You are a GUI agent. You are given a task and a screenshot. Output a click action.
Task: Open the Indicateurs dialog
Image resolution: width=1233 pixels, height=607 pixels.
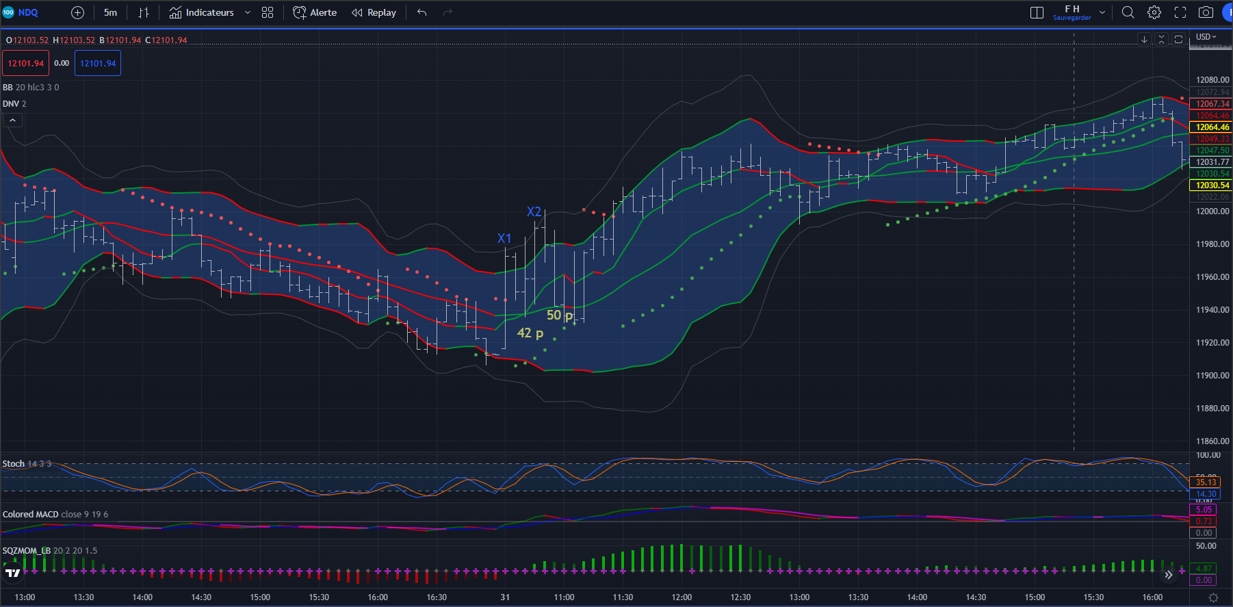coord(202,12)
